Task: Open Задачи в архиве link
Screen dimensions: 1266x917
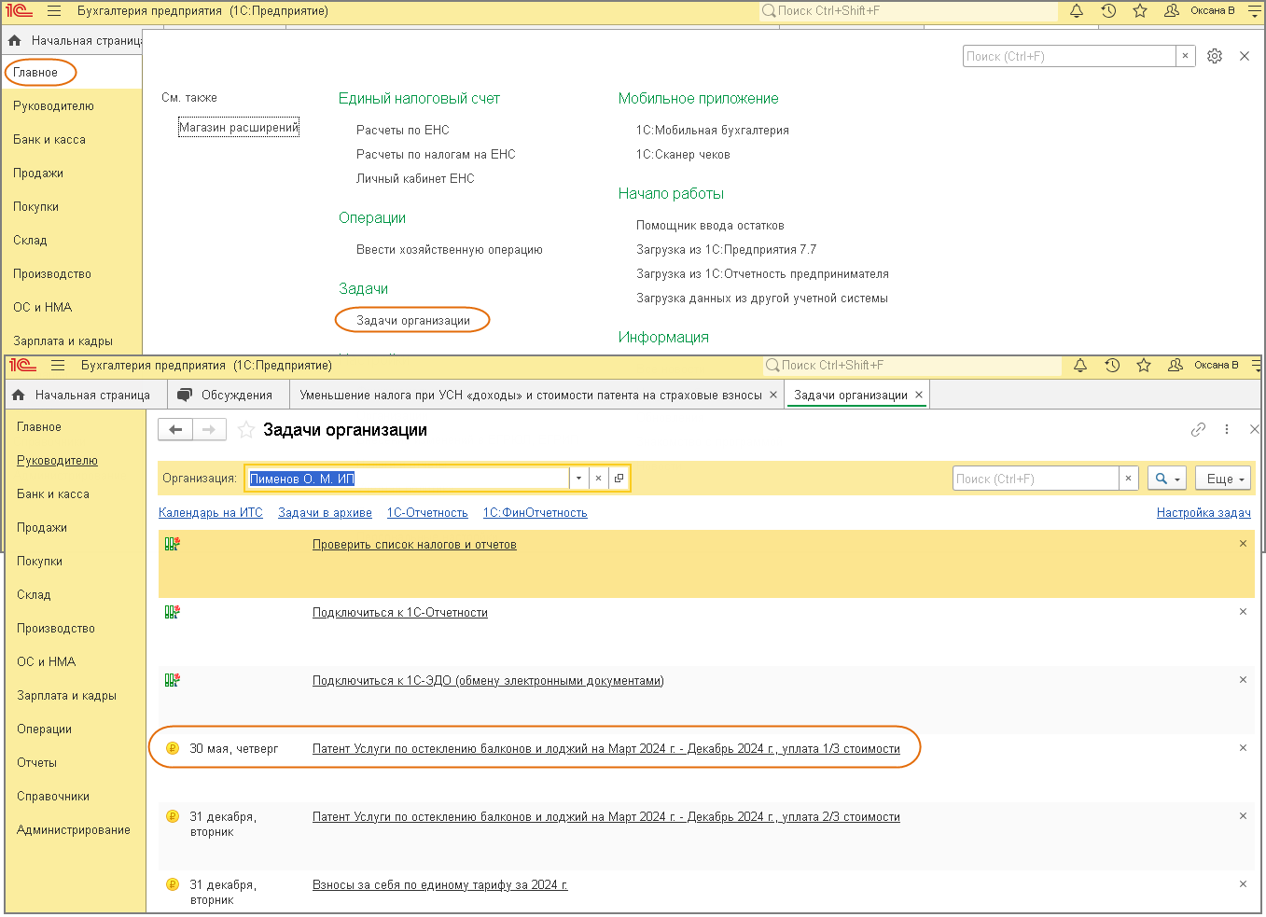Action: tap(325, 512)
